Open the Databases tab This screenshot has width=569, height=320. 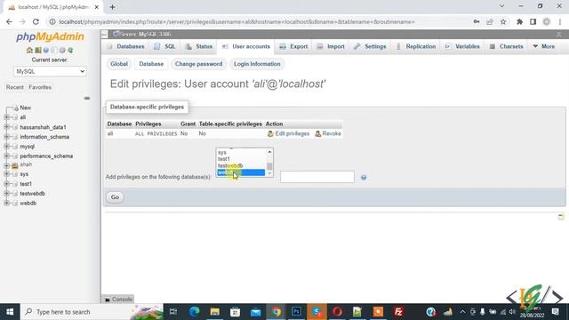coord(125,46)
